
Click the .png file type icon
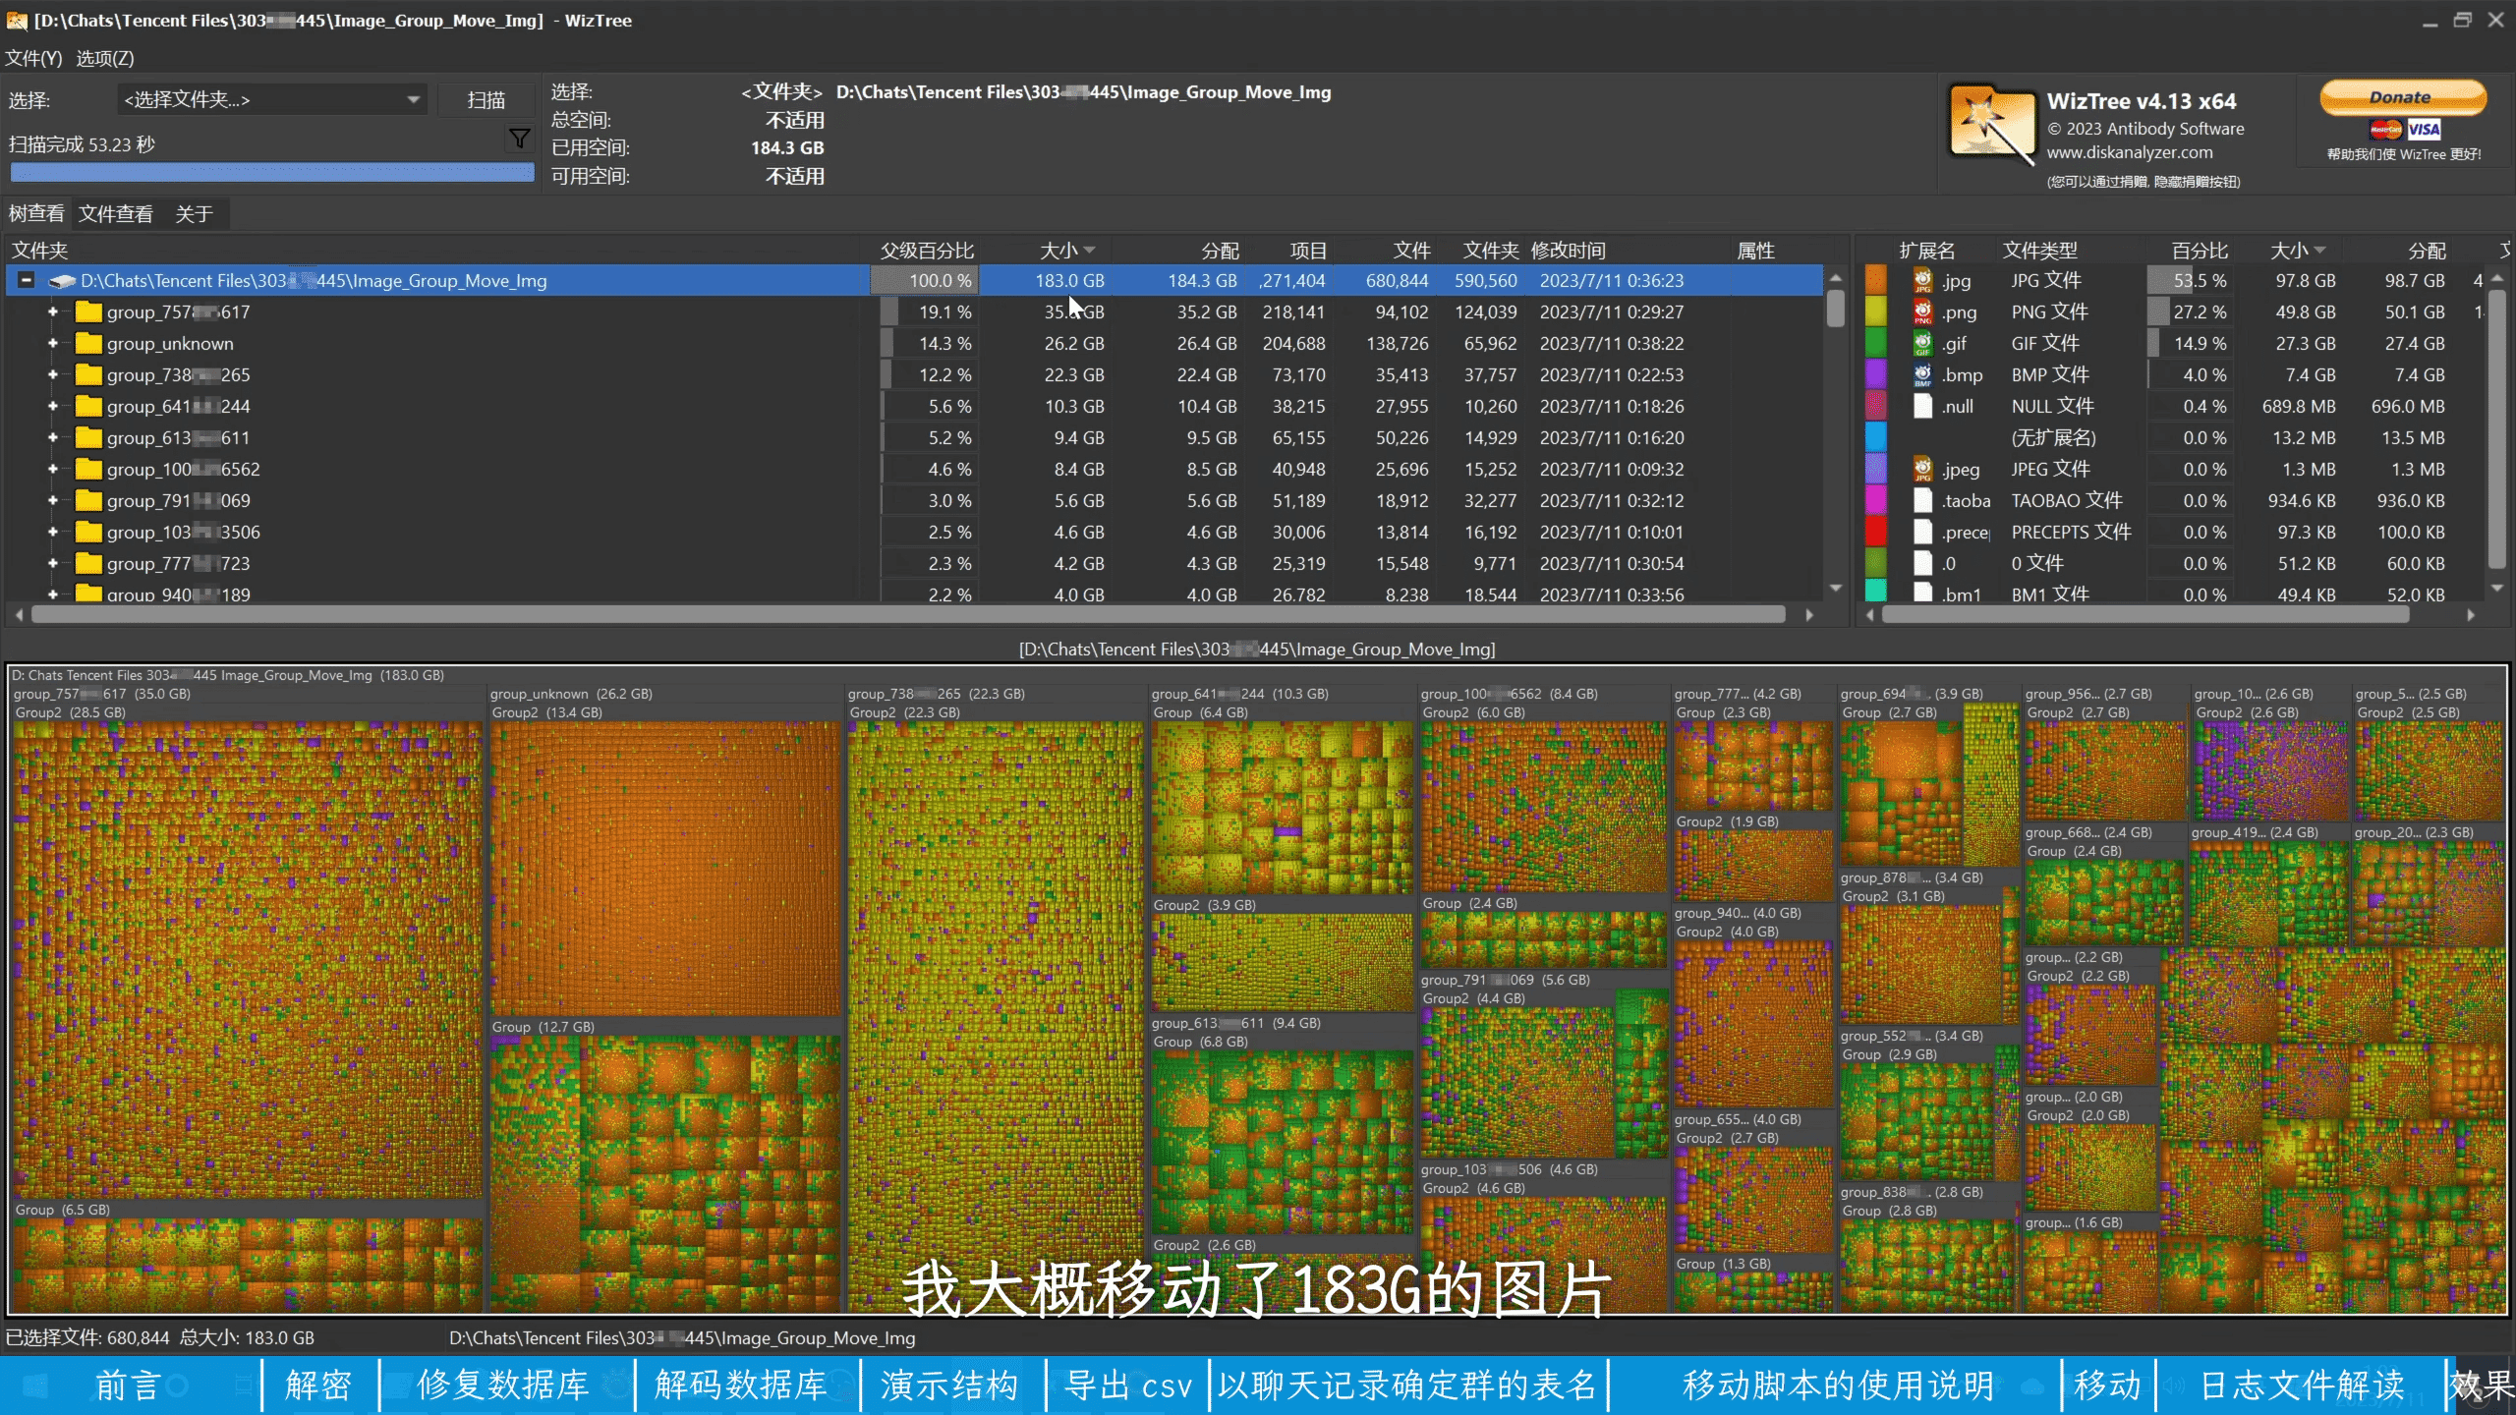[1922, 312]
